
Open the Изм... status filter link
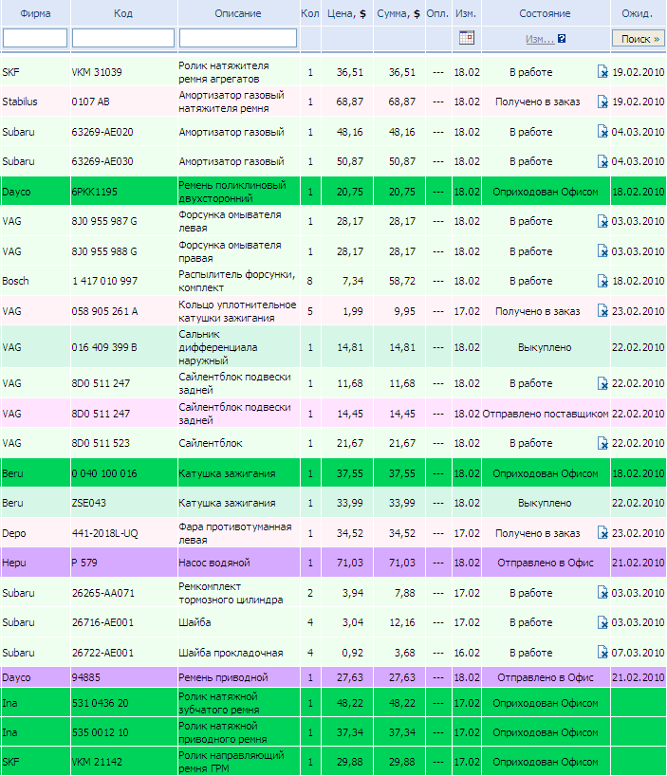tap(539, 39)
